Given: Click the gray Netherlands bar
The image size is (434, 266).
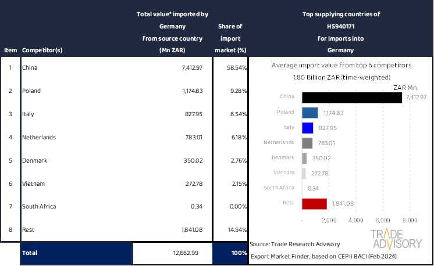Looking at the screenshot, I should pos(307,143).
